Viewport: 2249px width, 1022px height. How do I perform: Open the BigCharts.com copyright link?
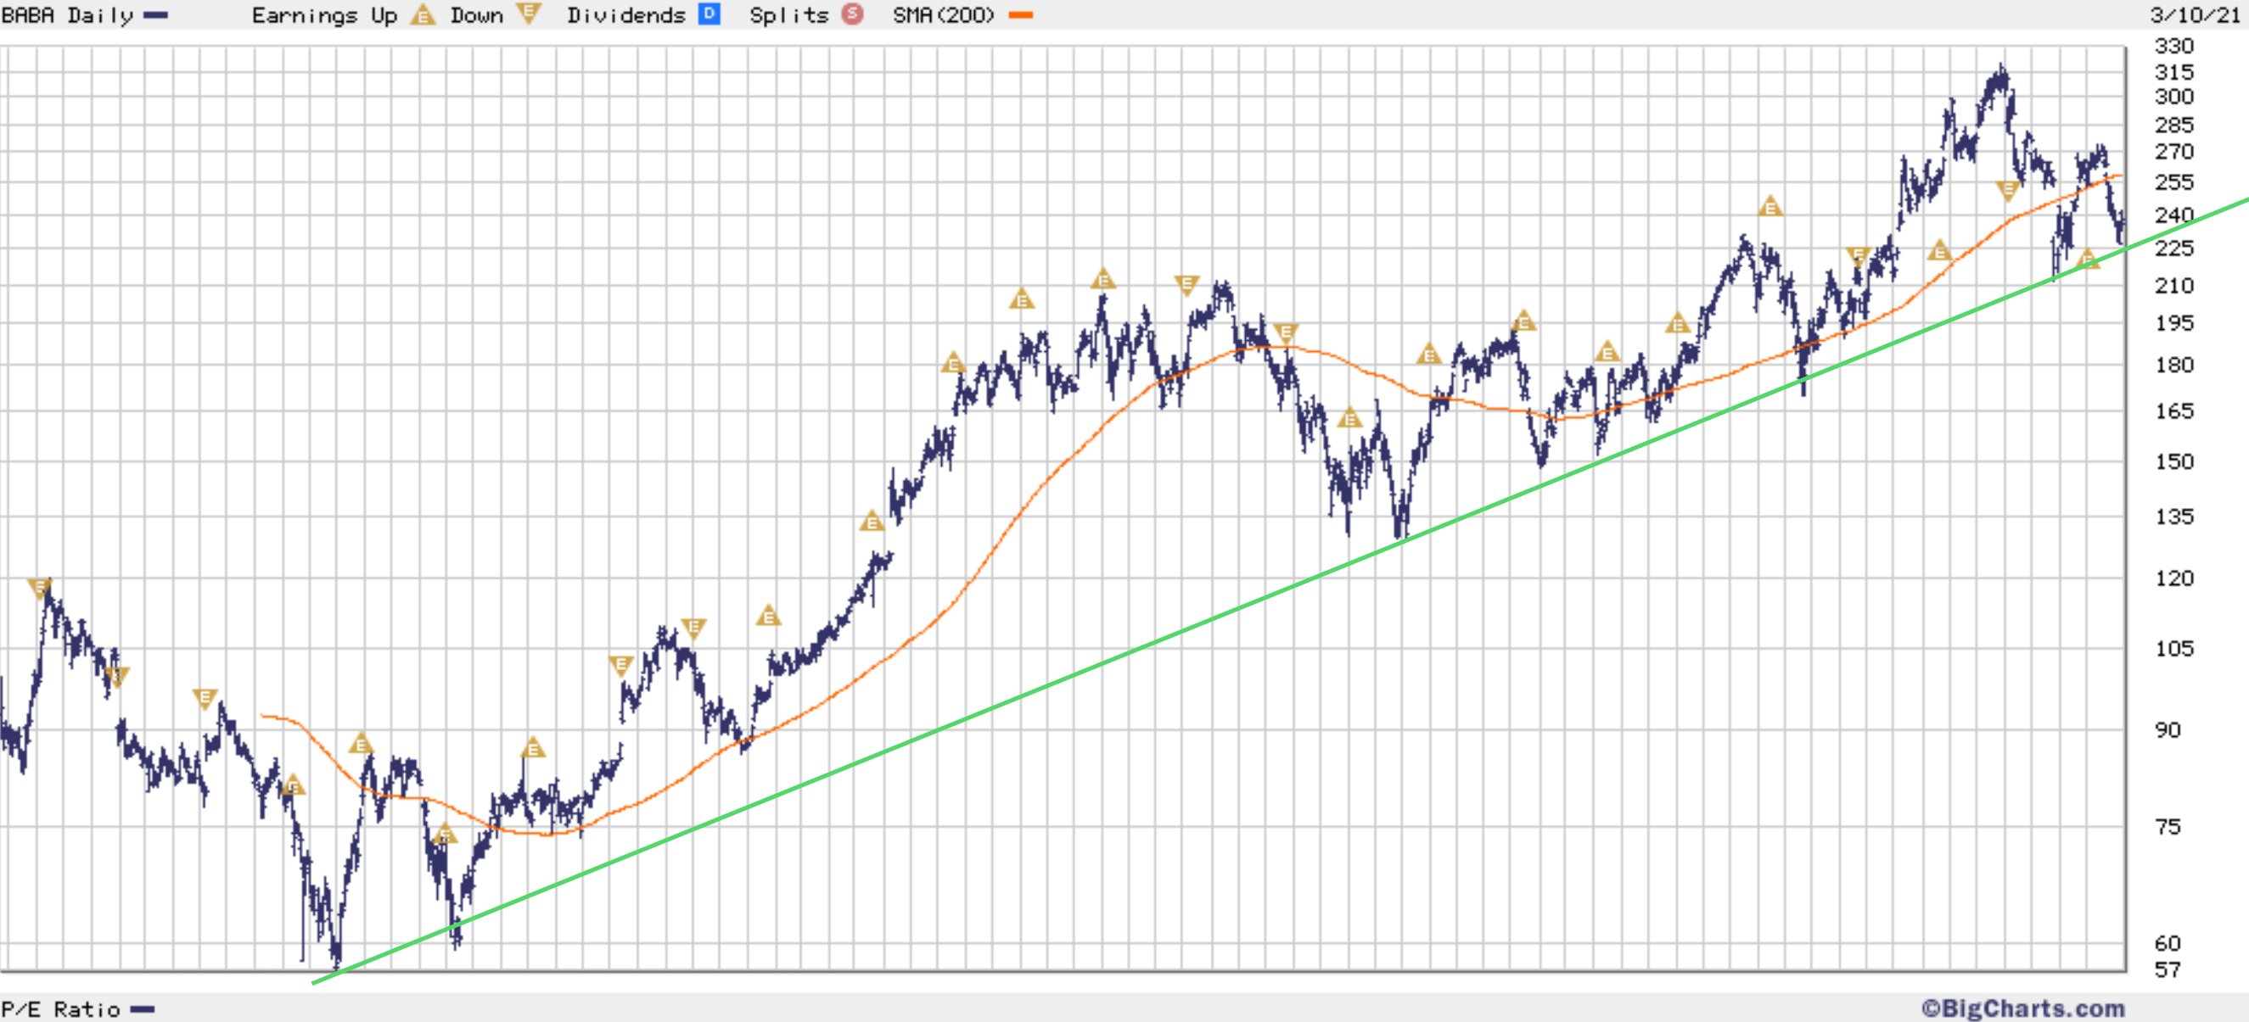tap(2022, 1009)
